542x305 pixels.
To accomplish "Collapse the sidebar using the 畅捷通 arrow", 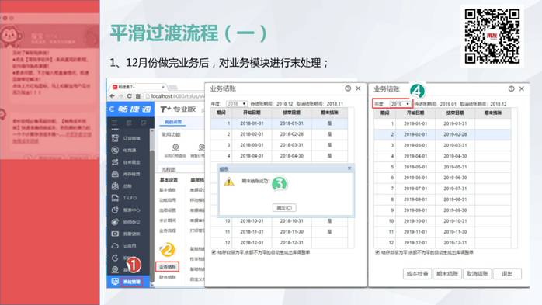I will tap(111, 109).
